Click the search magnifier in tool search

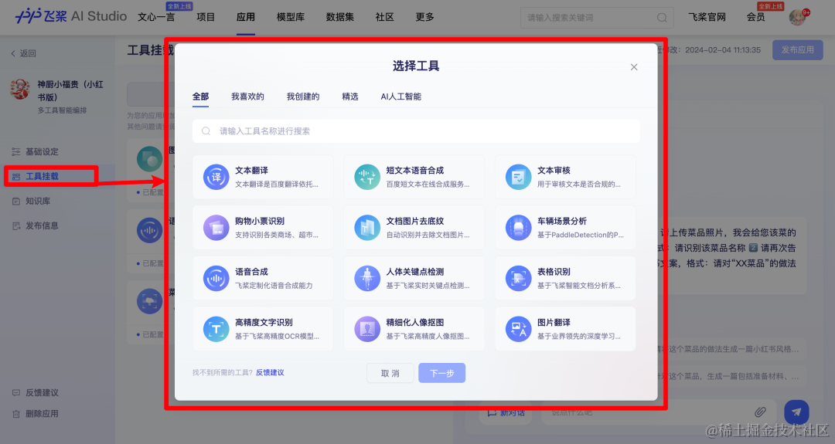[206, 130]
